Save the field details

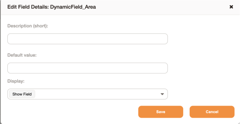point(161,112)
